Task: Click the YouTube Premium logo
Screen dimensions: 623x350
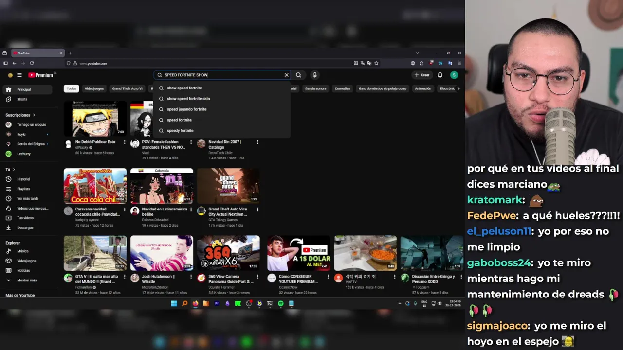Action: click(41, 75)
